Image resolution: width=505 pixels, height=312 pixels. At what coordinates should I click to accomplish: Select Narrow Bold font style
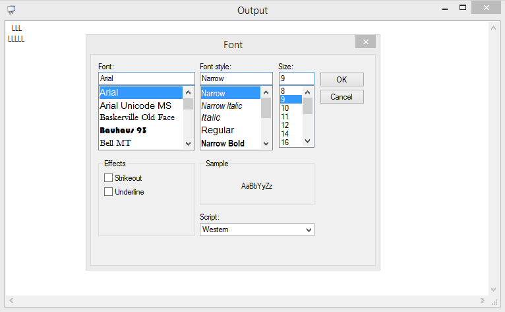(223, 143)
